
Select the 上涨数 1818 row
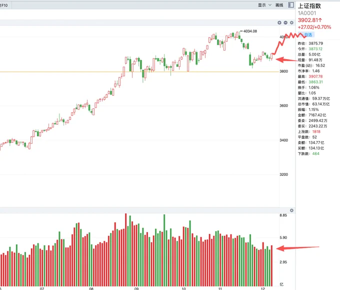pos(309,132)
